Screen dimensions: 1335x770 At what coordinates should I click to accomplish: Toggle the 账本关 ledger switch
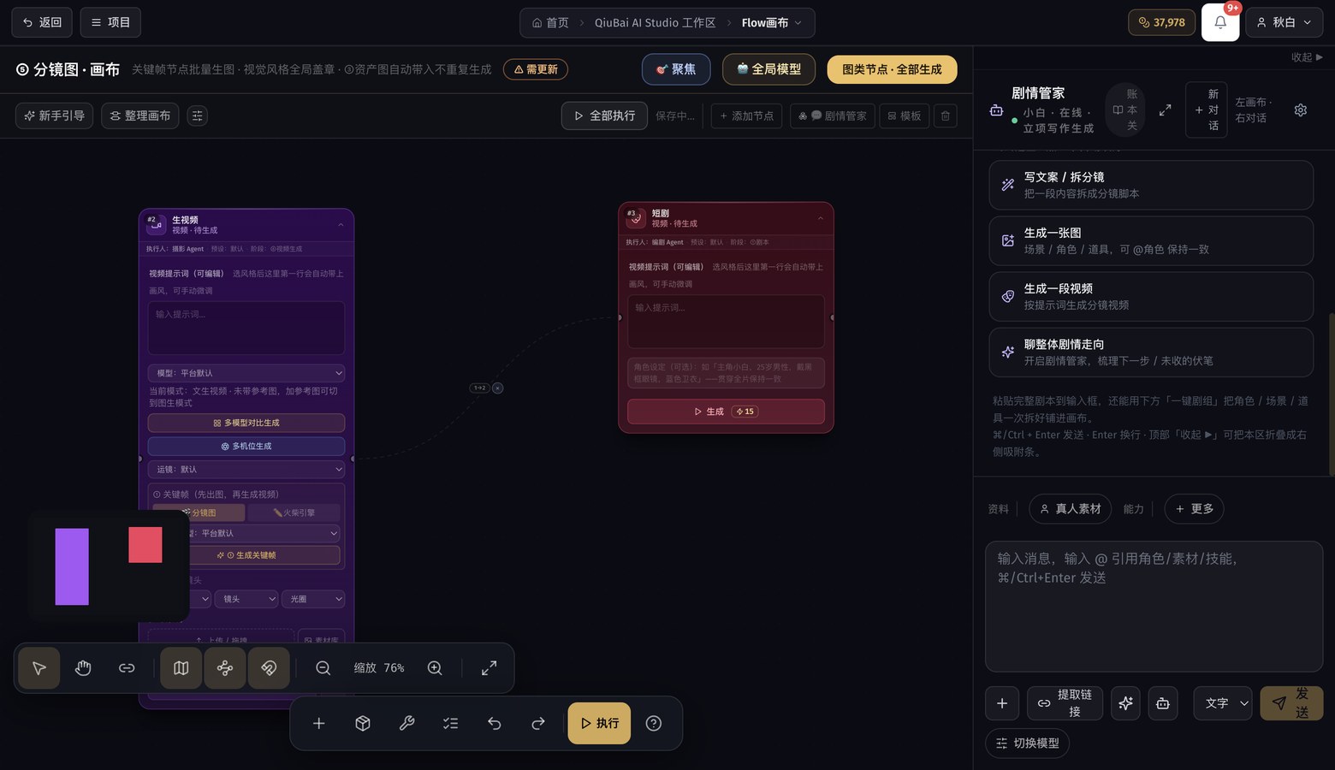[1125, 110]
